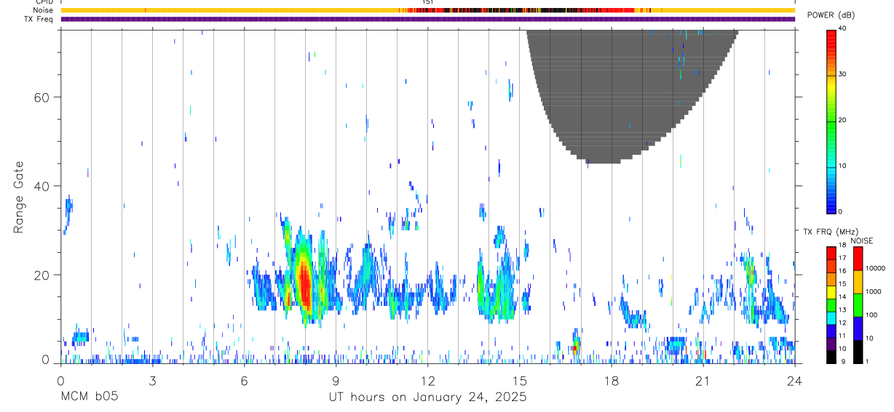Click the '30' tick on POWER scale
The width and height of the screenshot is (894, 412).
pos(843,75)
